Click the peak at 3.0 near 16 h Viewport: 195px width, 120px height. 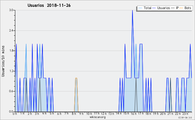coord(132,10)
